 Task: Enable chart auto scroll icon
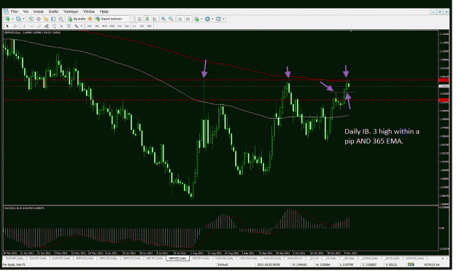(180, 19)
